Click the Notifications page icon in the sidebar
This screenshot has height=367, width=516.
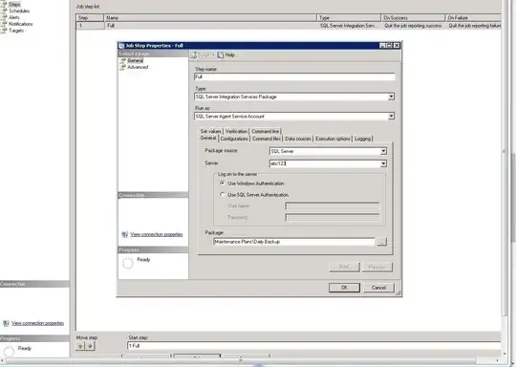pos(4,24)
